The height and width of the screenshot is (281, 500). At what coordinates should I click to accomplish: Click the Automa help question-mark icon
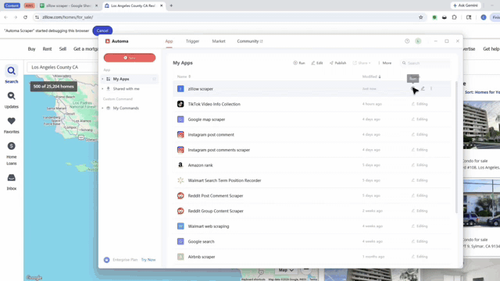click(407, 41)
